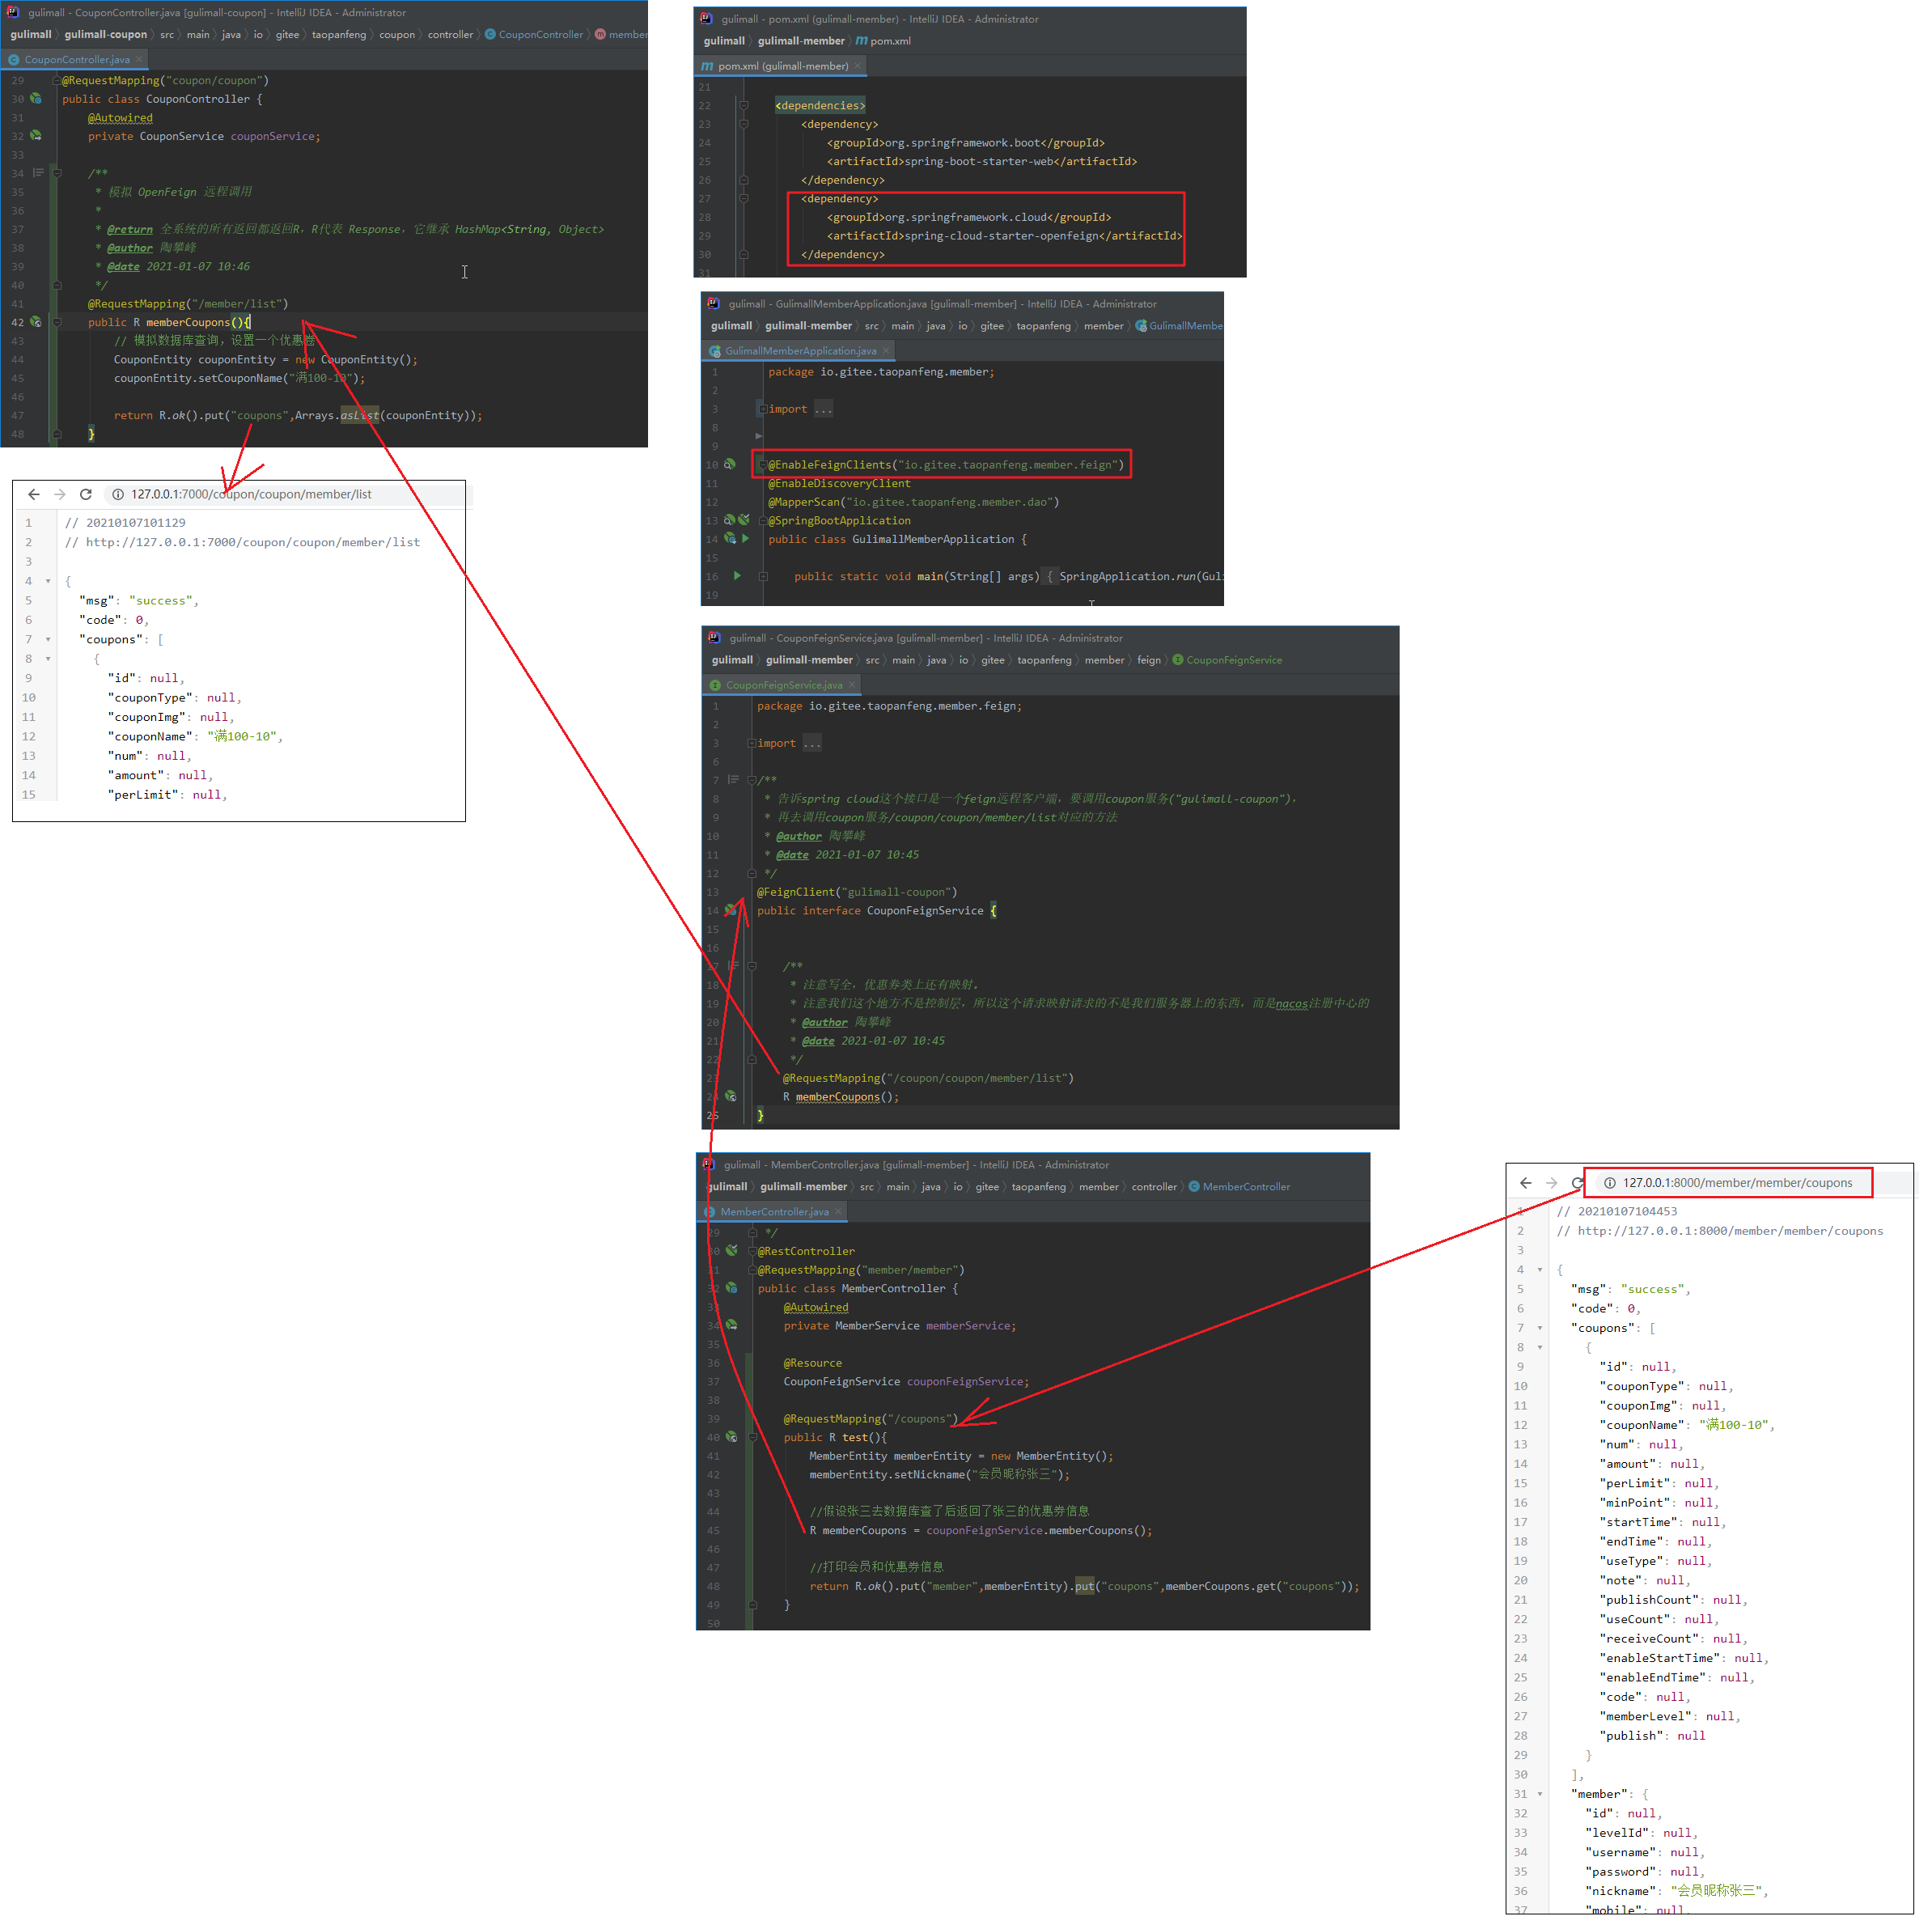Close the CouponController.java tab
This screenshot has width=1932, height=1929.
[139, 60]
